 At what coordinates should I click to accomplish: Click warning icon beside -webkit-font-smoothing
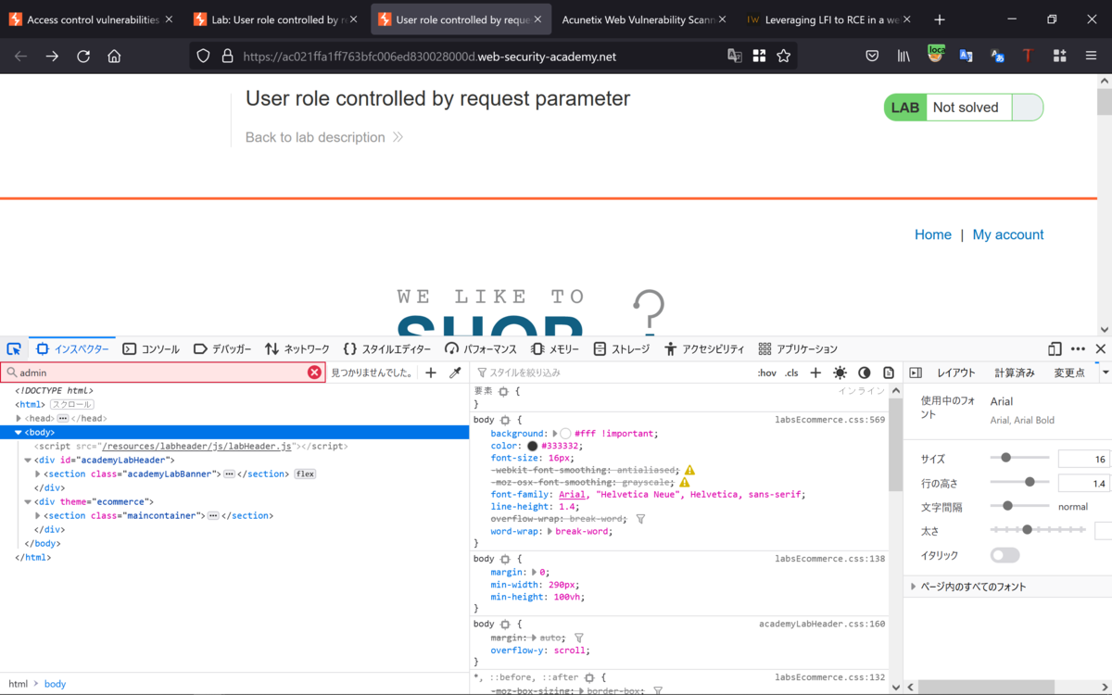pyautogui.click(x=689, y=471)
